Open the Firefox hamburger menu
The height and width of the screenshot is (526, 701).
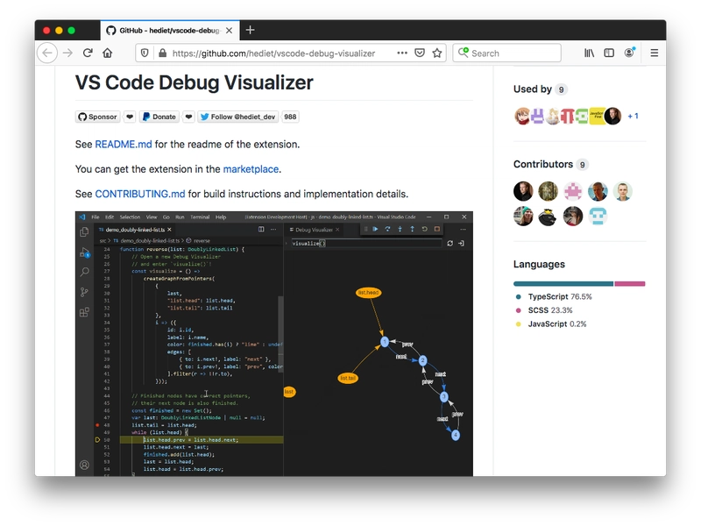coord(654,53)
